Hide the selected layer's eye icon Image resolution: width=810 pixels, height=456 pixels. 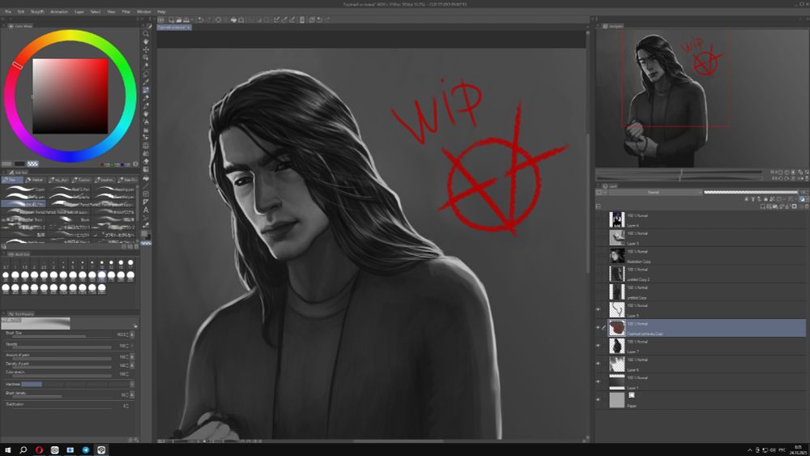click(599, 327)
